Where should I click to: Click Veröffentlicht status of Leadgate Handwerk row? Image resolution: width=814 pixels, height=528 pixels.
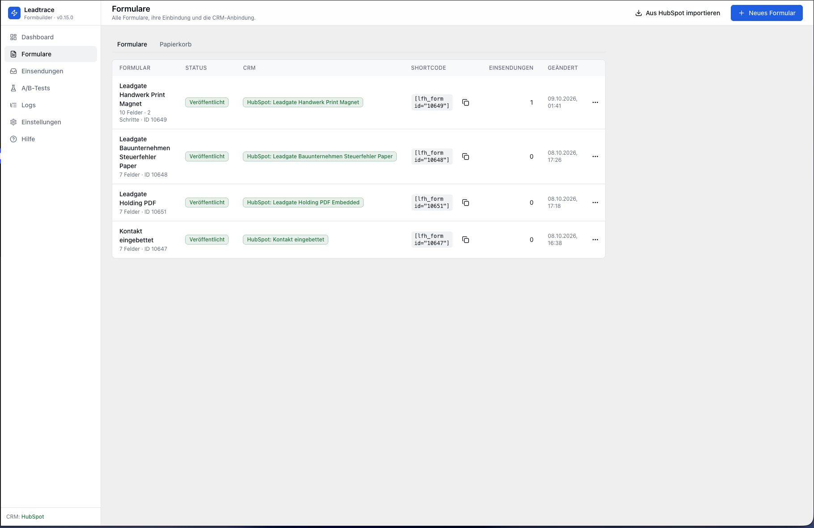click(x=207, y=102)
